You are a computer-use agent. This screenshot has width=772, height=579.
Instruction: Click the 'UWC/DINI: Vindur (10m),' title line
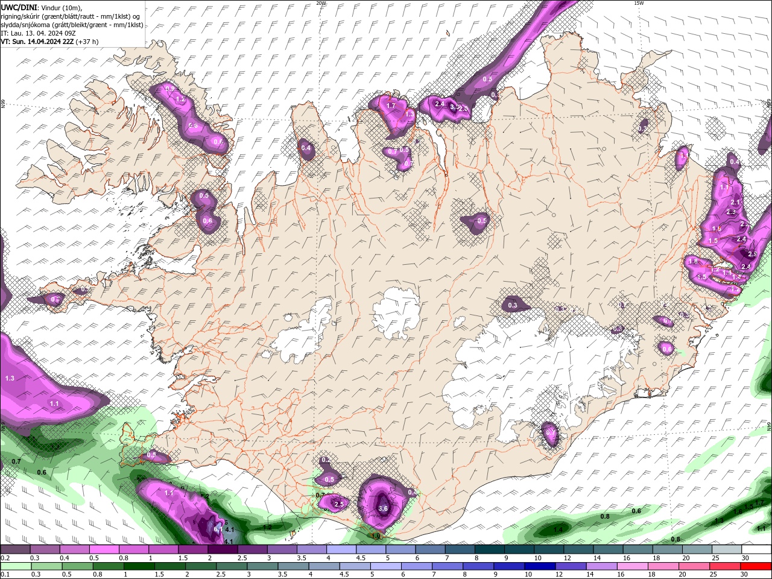click(x=41, y=7)
